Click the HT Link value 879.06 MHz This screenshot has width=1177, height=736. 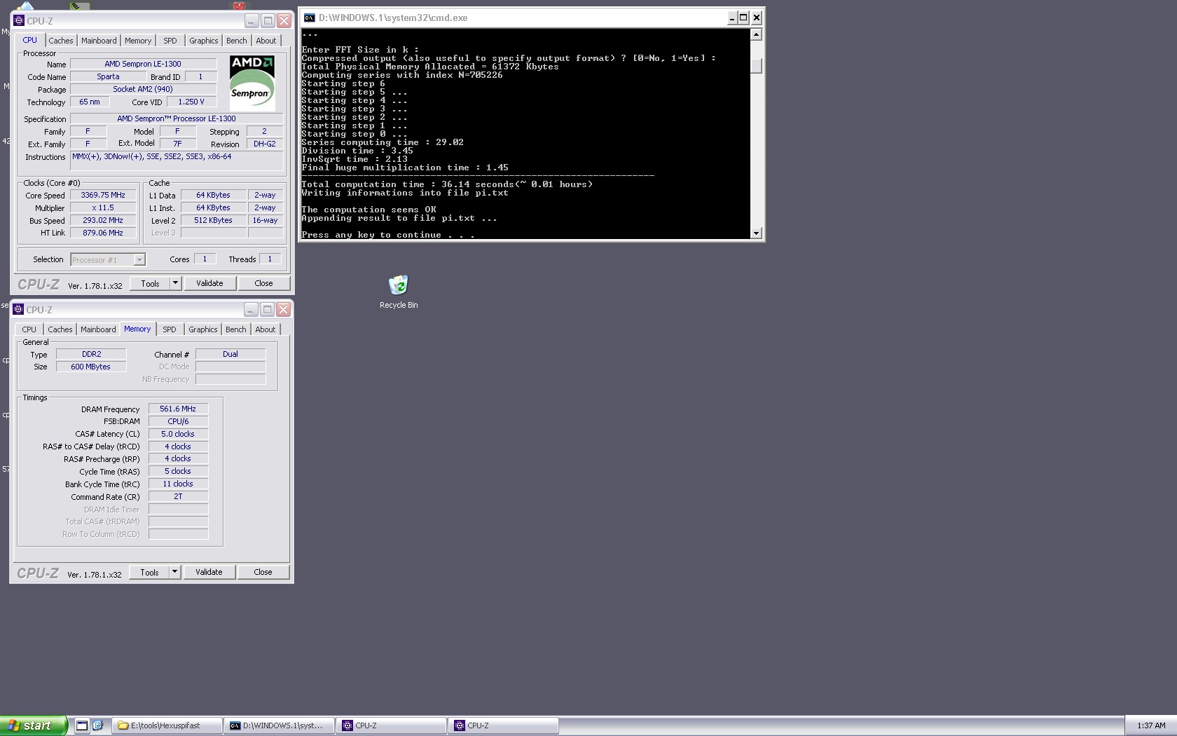(103, 233)
